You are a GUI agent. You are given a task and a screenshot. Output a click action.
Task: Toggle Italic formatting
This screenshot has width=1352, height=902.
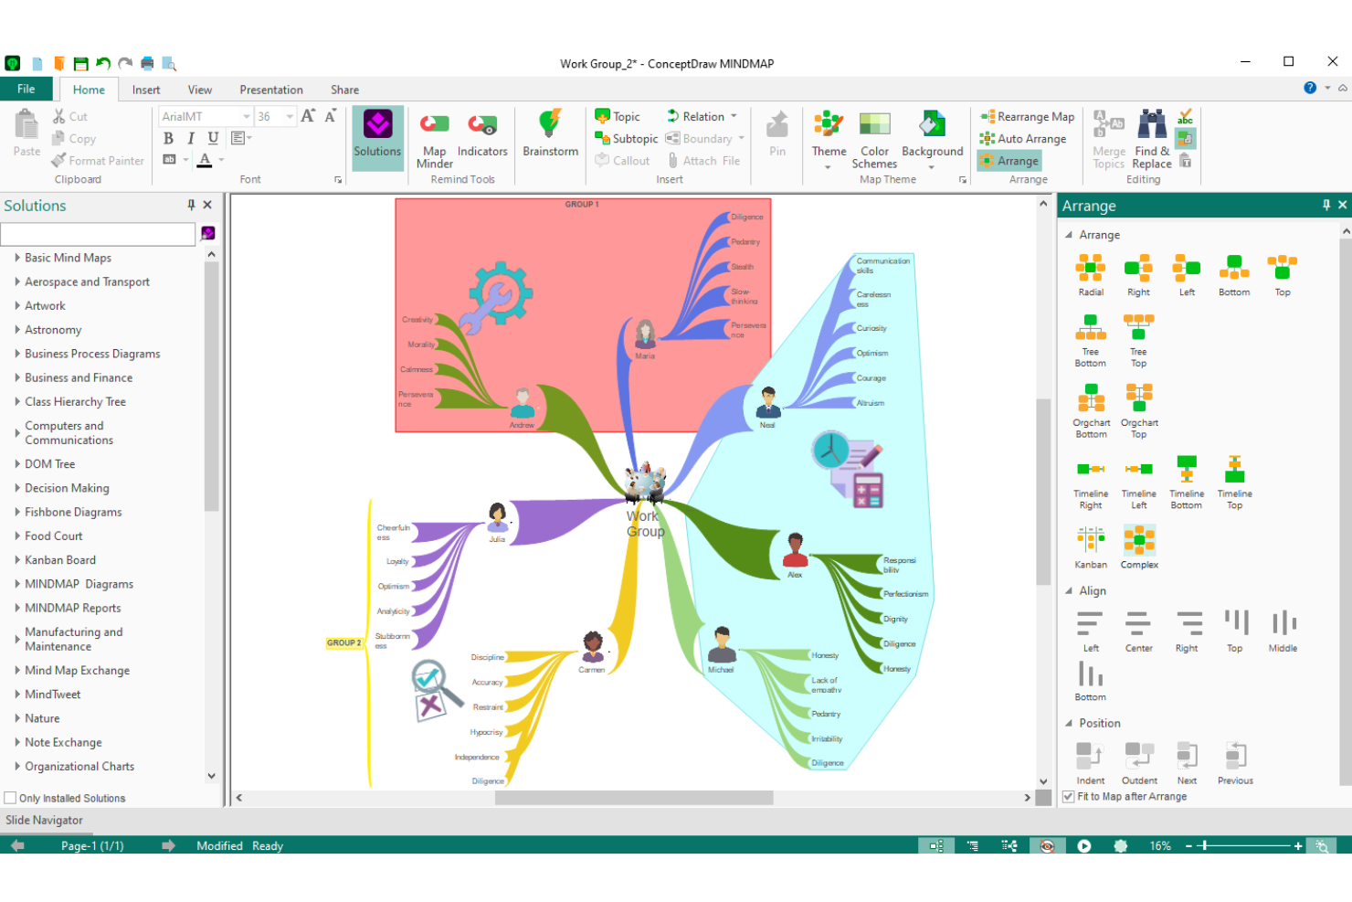click(191, 138)
